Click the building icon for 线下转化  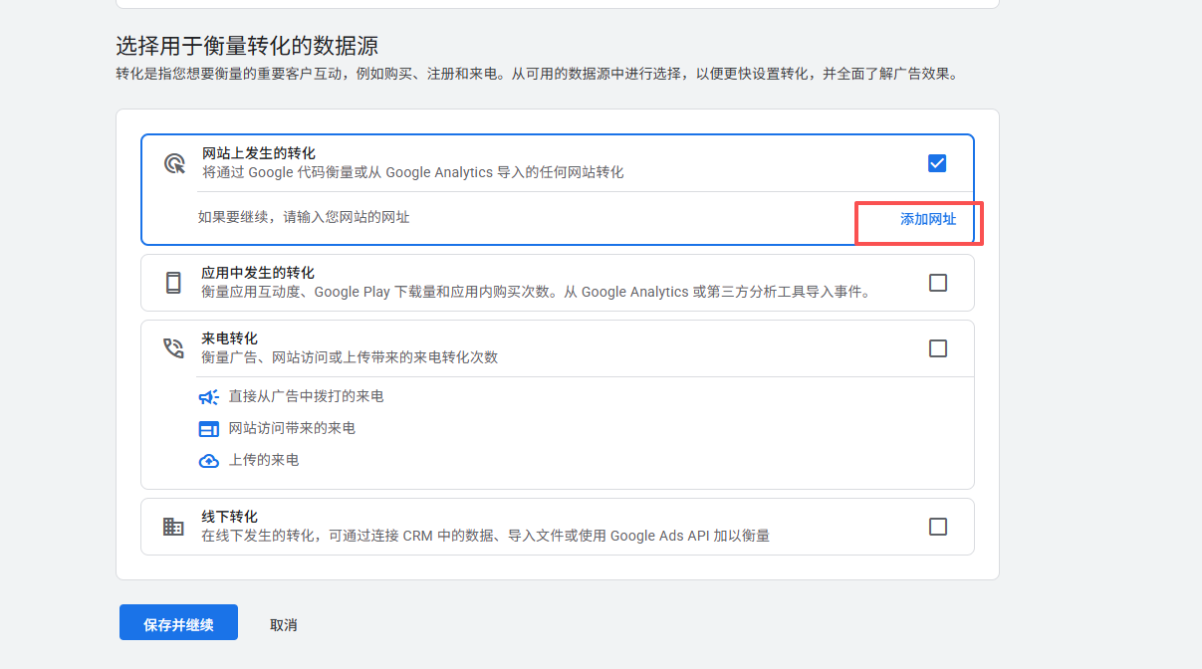pos(173,527)
